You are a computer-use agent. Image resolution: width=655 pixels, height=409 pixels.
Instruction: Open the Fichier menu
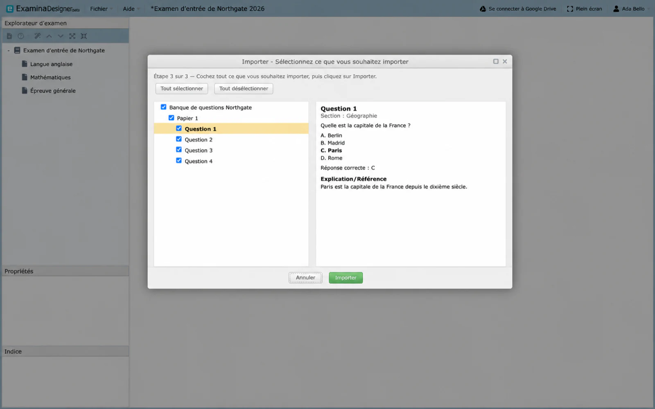[101, 9]
